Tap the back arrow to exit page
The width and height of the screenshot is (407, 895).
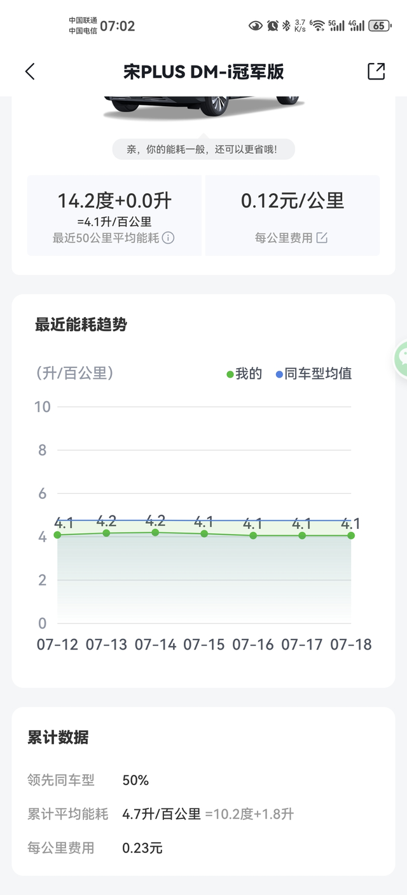coord(29,71)
